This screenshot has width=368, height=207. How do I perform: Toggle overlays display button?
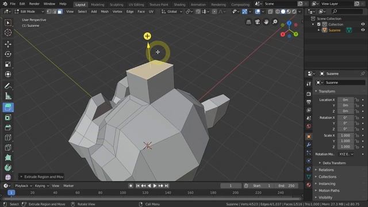(258, 11)
